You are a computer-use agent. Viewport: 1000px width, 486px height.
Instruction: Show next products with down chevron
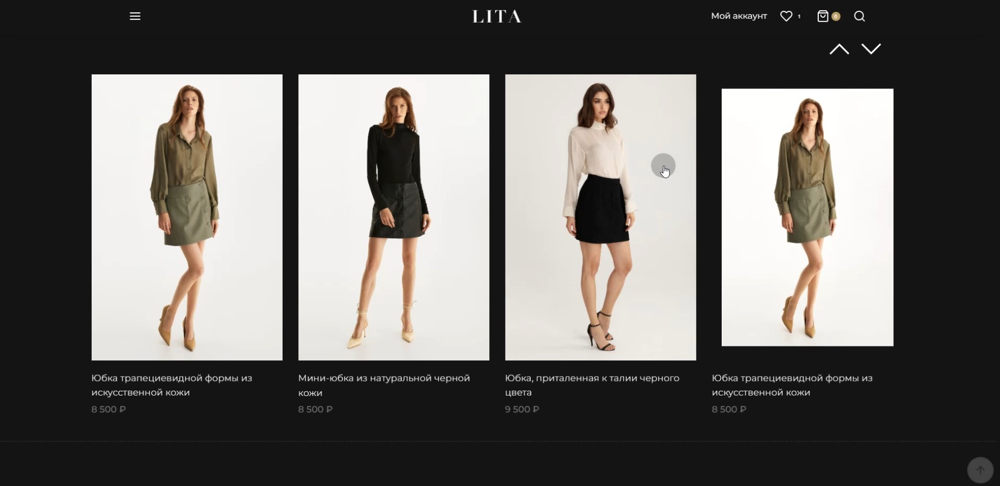[871, 49]
